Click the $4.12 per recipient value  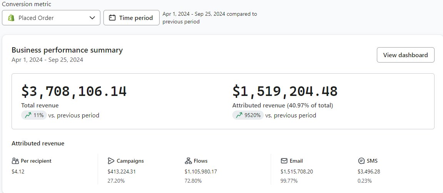(18, 172)
